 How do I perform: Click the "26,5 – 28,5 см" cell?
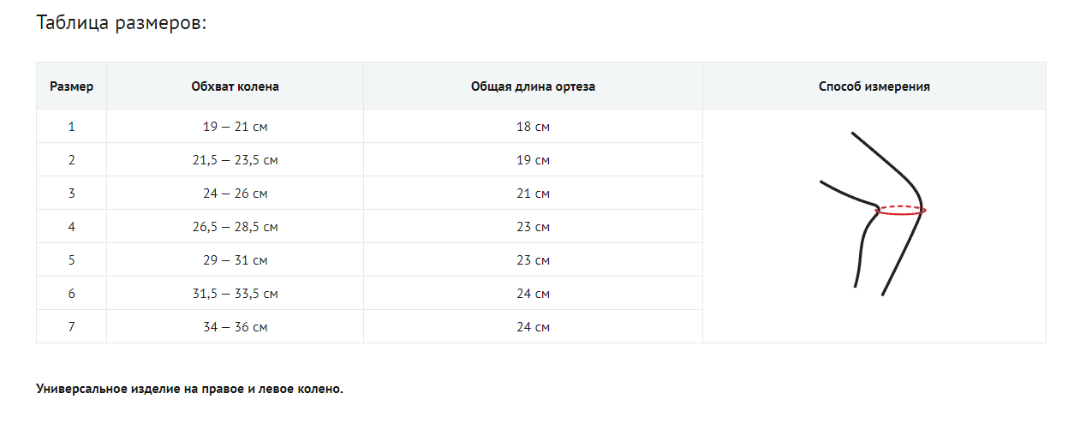point(235,227)
